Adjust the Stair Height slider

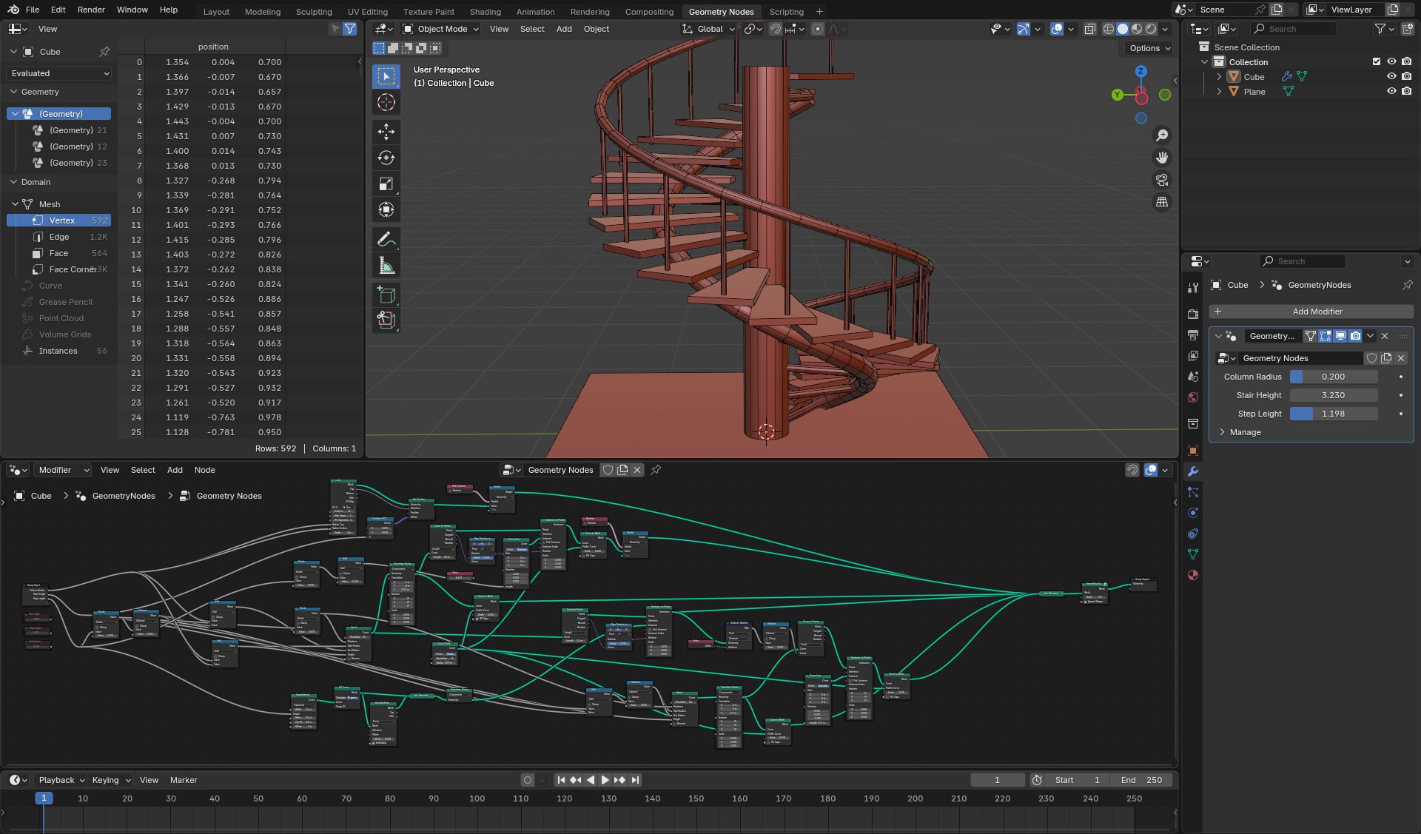[1334, 395]
